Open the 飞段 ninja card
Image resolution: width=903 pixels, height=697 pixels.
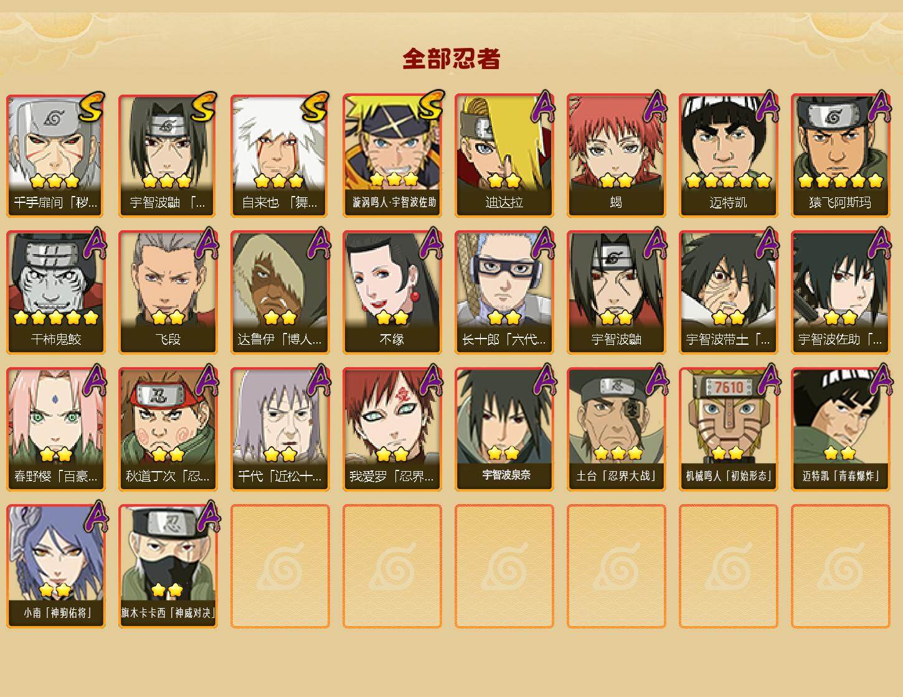click(168, 292)
